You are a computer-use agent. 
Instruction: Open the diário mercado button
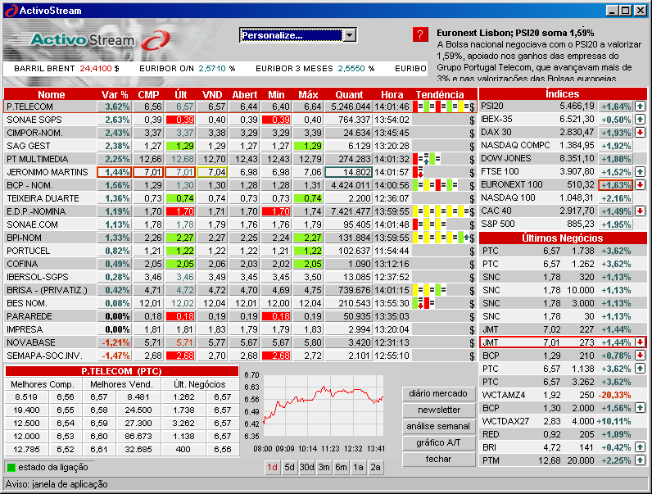439,393
